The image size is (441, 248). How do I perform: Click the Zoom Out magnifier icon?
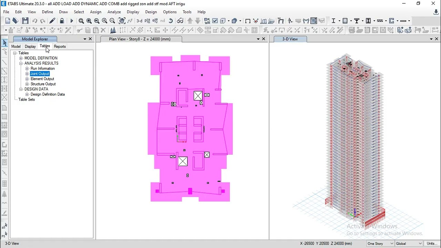click(112, 21)
